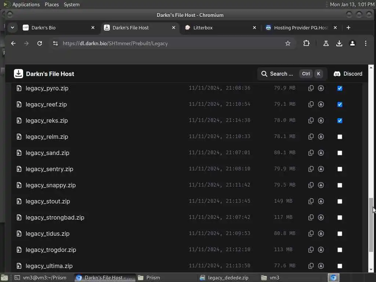Copy link for legacy_ultima.zip
Screen dimensions: 376x282
(311, 266)
